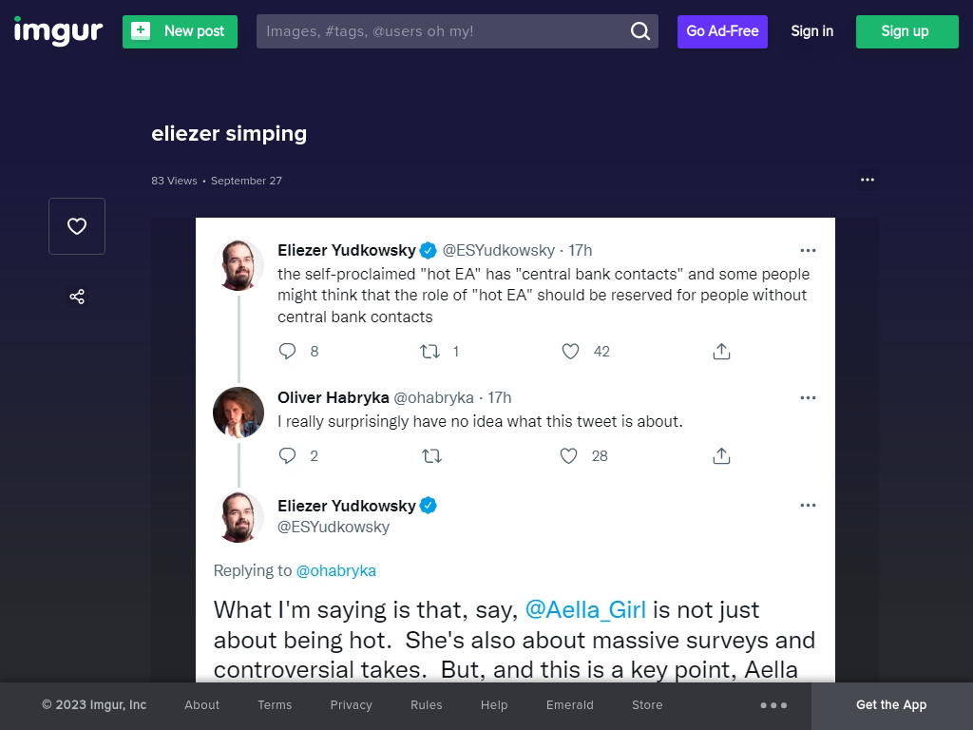Click into the images and tags search field
The image size is (973, 730).
[444, 31]
